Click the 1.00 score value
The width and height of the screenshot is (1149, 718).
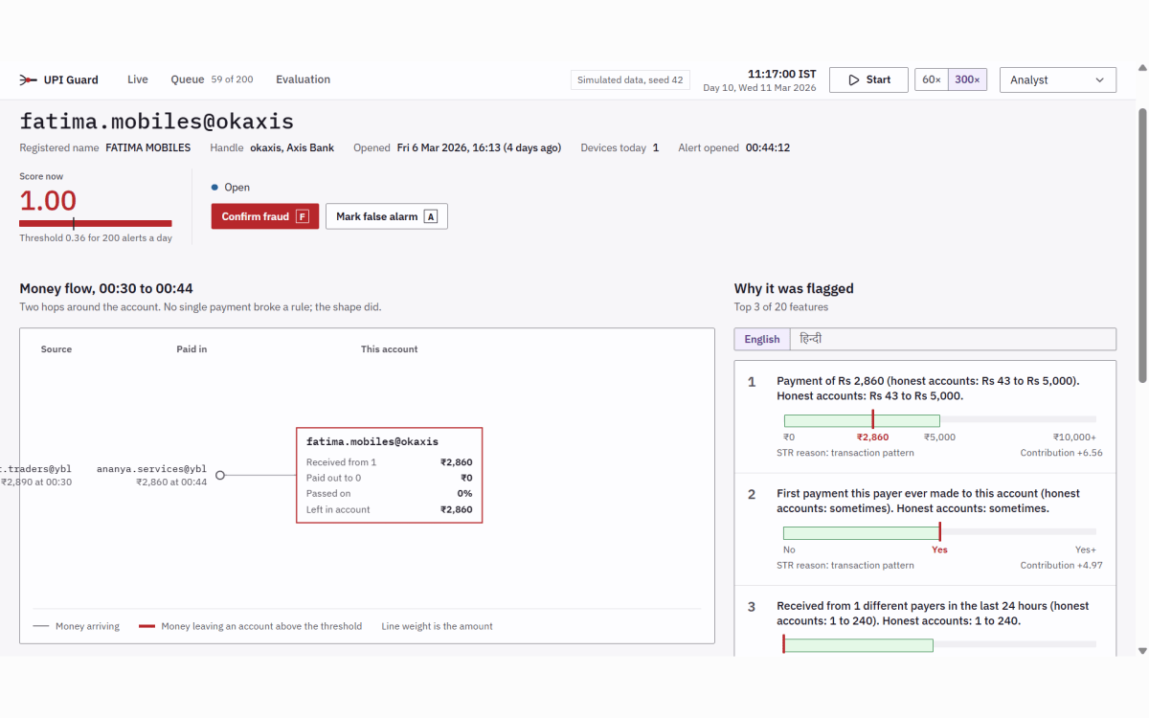[48, 201]
